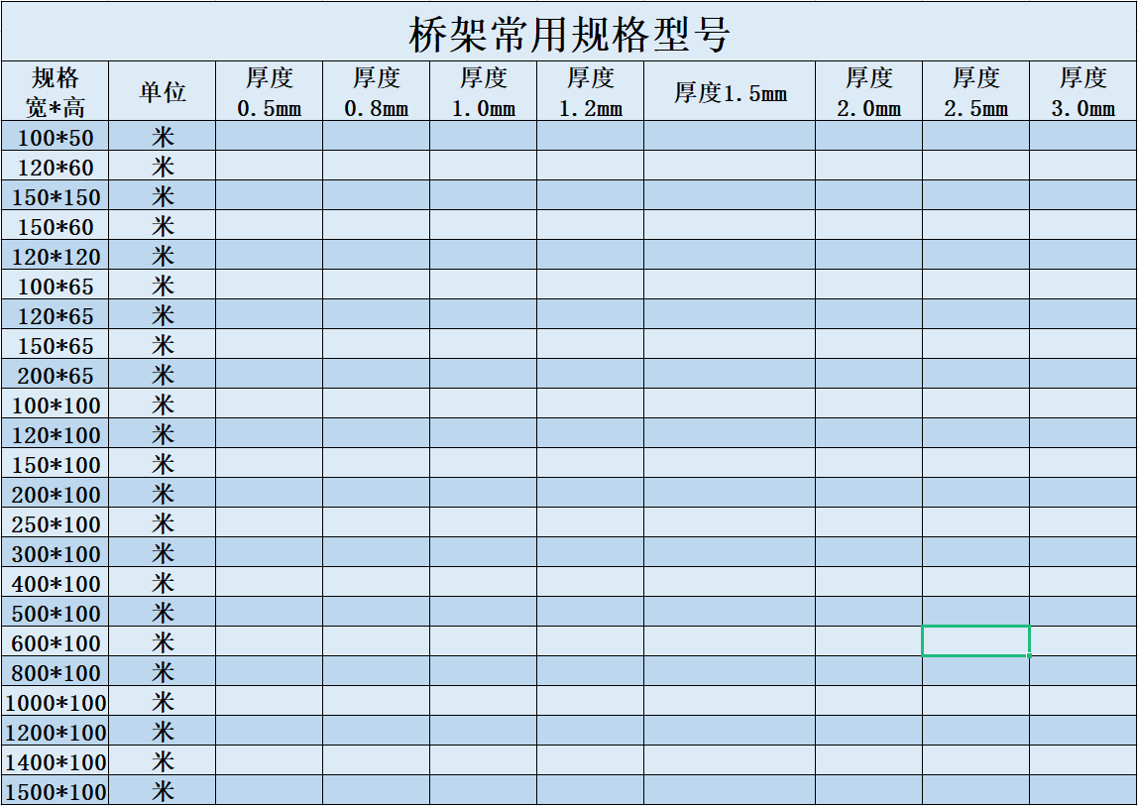Click the 厚度 1.0mm column header

(482, 89)
